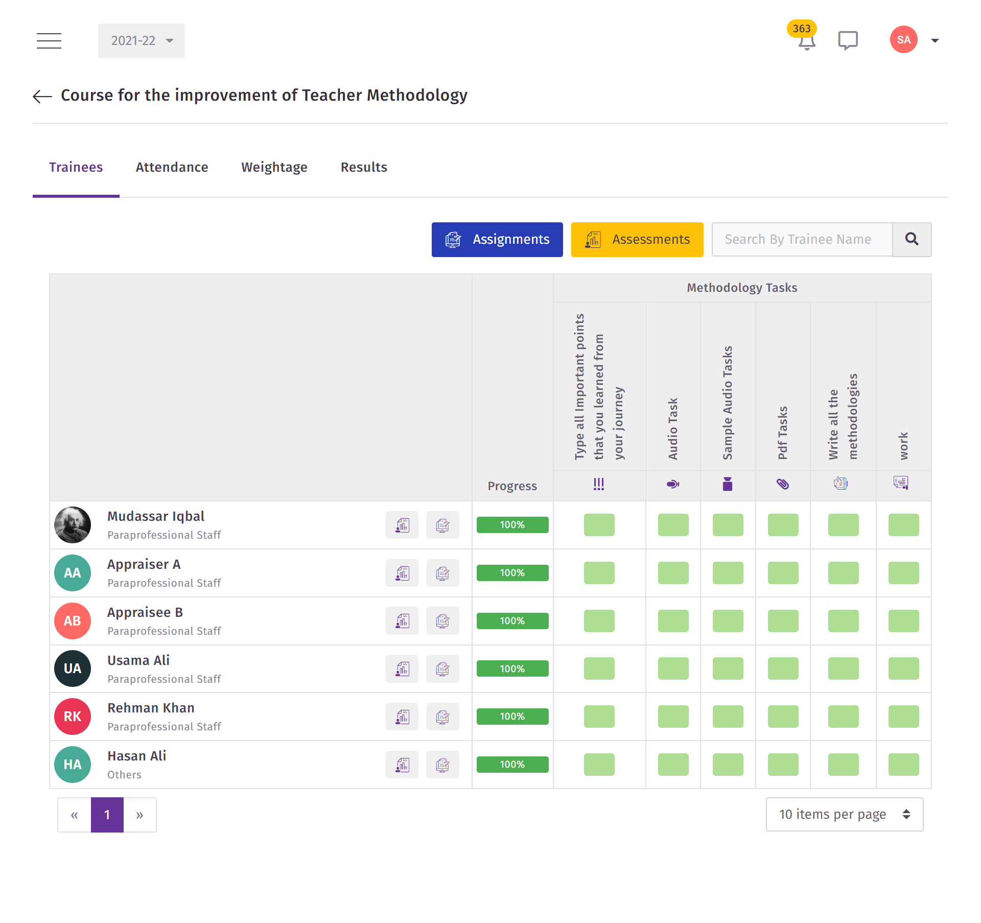The height and width of the screenshot is (923, 981).
Task: Open the 10 items per page selector
Action: [x=844, y=814]
